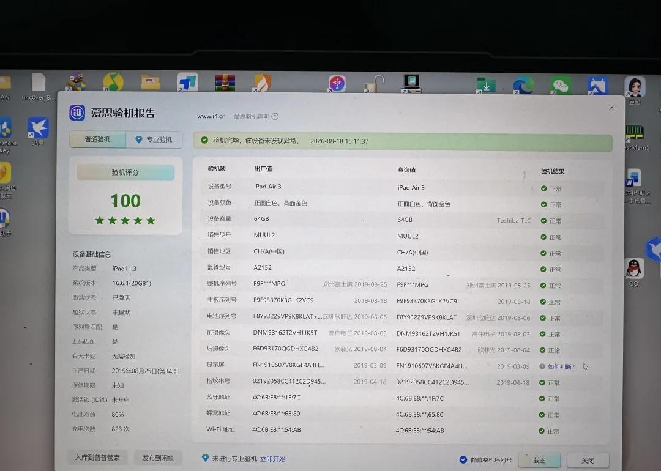The image size is (661, 471).
Task: Toggle the 隐藏整机序列号 checkbox
Action: tap(463, 459)
